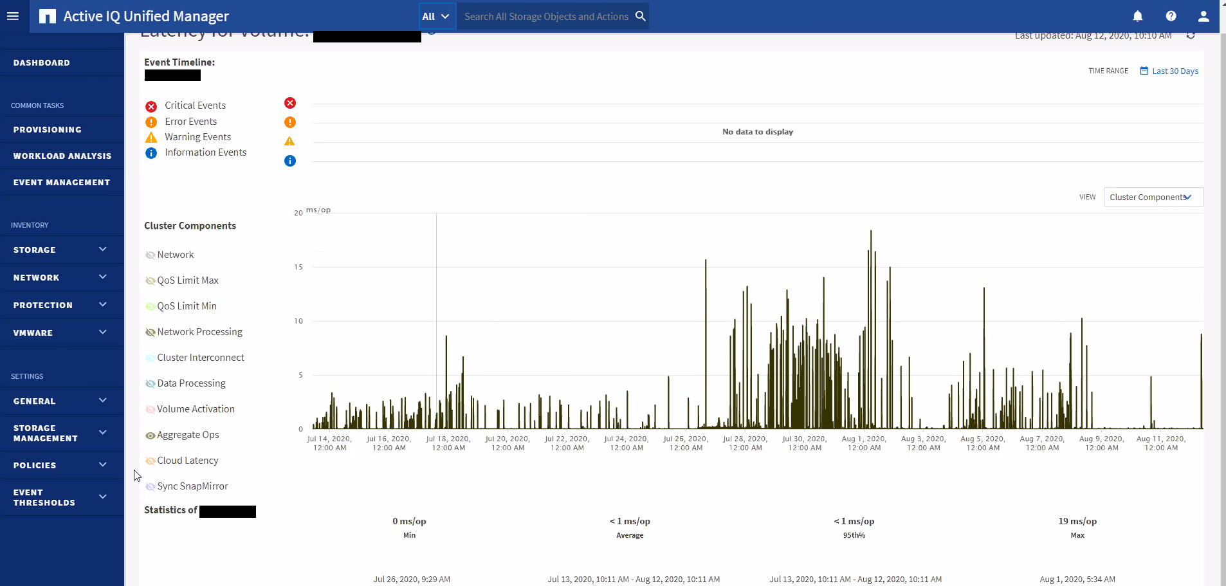Click the Aug 11, 2020 axis label
This screenshot has width=1226, height=586.
pos(1161,443)
